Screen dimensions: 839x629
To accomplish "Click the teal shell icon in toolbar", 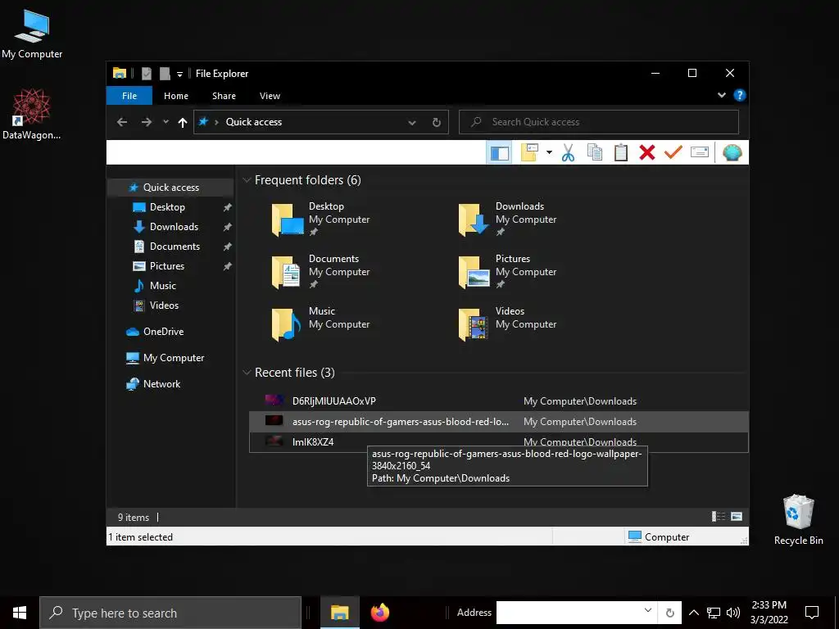I will (732, 152).
